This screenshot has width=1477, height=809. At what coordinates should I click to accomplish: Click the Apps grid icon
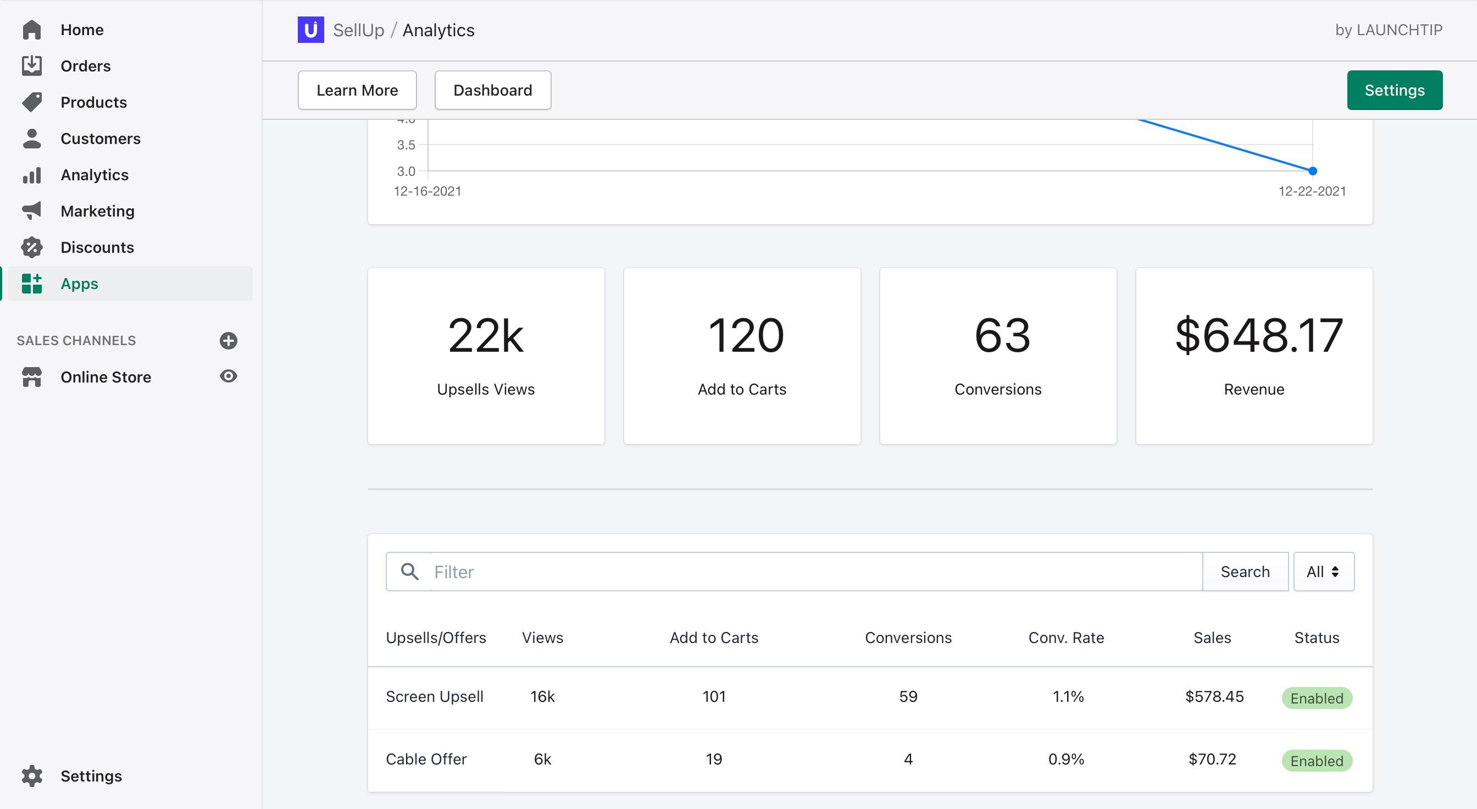coord(31,284)
